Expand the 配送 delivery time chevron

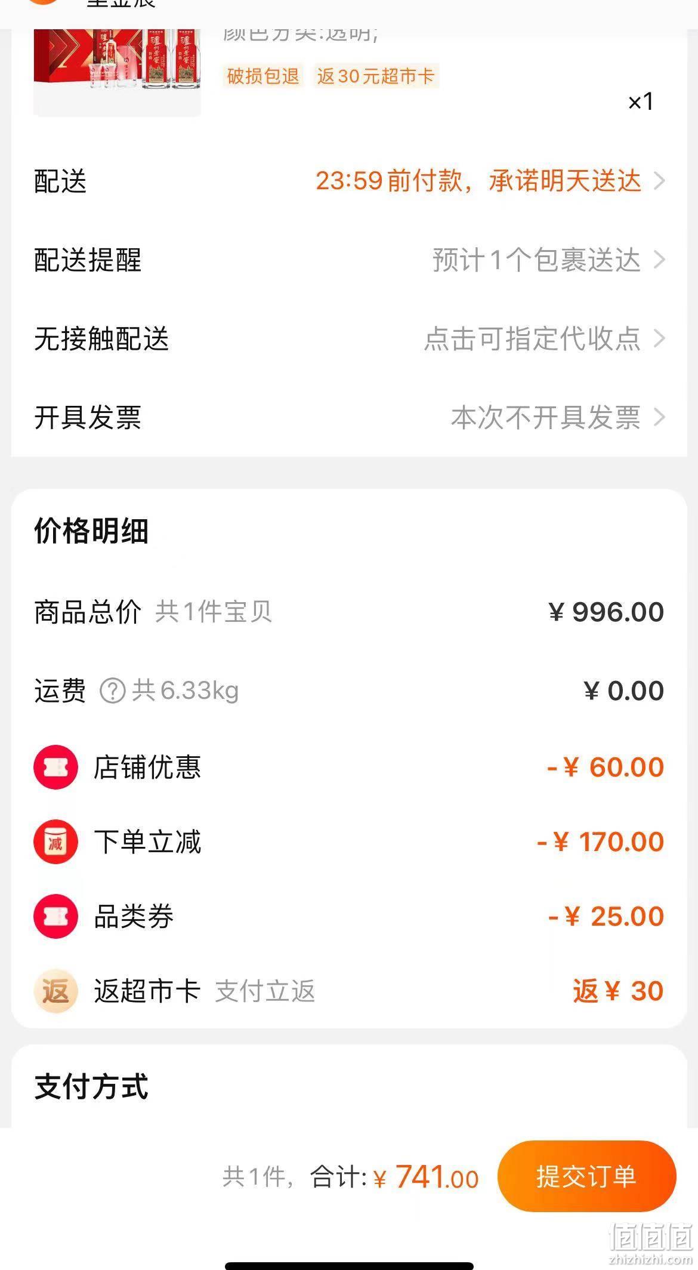(x=659, y=181)
